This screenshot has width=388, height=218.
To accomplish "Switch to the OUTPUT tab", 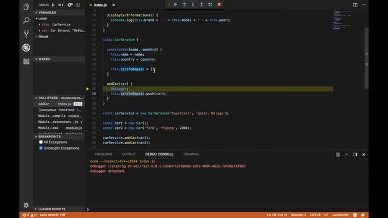I will coord(129,154).
